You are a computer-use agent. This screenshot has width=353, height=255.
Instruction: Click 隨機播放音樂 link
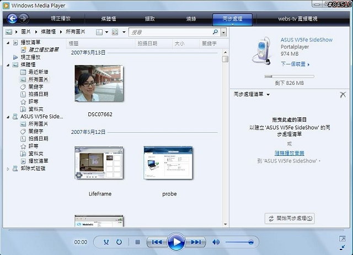[x=289, y=153]
